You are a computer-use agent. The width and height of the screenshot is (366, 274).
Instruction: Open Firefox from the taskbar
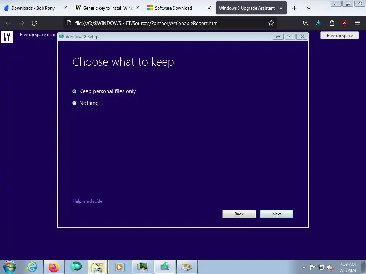click(x=54, y=267)
